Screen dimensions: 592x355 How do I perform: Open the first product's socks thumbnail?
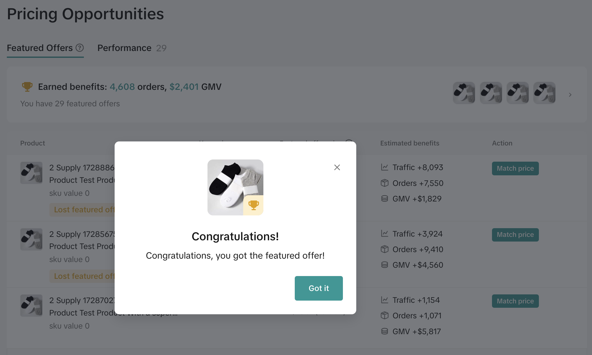point(31,173)
